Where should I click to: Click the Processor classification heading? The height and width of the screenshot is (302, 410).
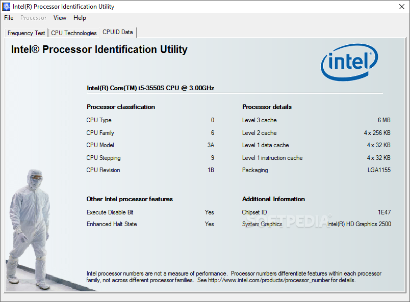click(x=121, y=107)
